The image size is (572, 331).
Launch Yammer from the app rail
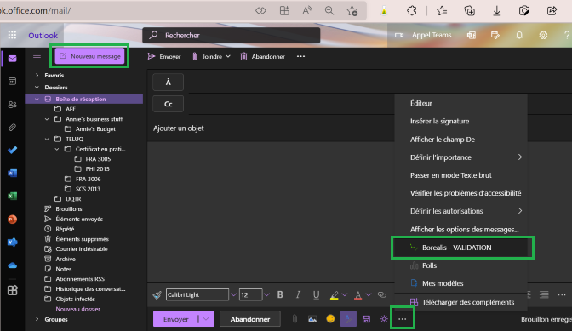pos(13,242)
